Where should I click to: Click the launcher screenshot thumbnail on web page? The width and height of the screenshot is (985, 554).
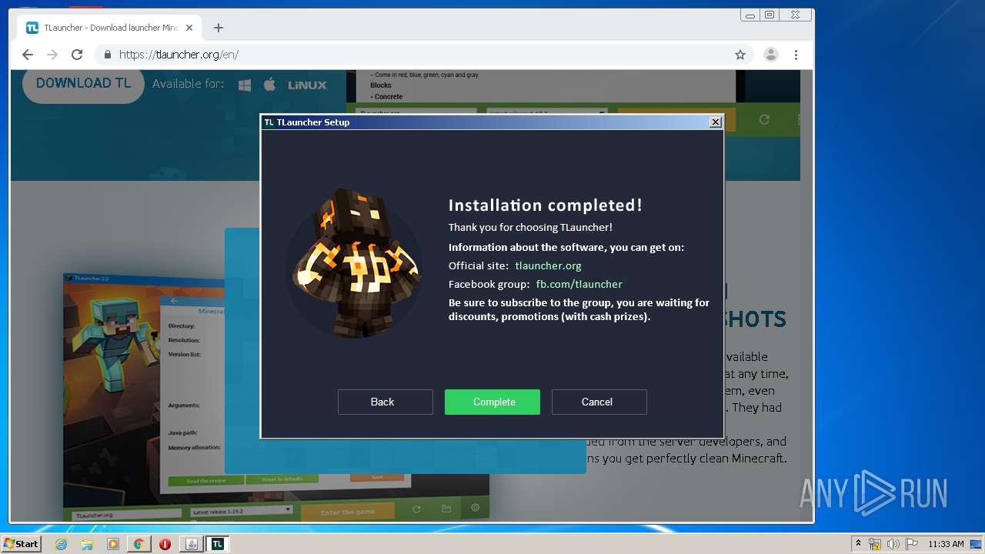click(275, 396)
